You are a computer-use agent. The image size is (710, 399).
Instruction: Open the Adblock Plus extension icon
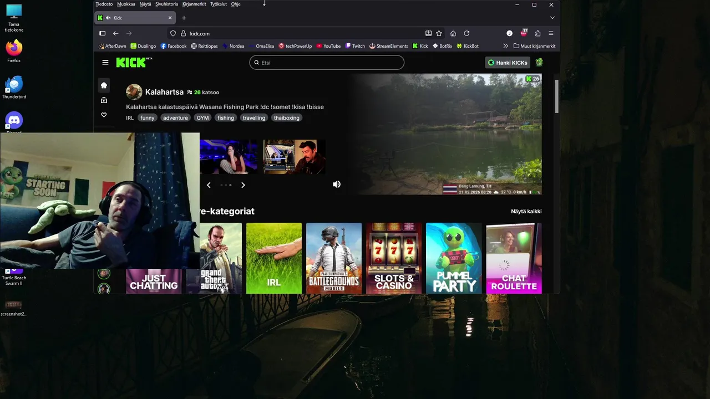[x=524, y=33]
